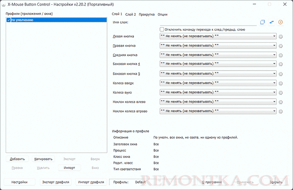Click Экспорт профиля button

(55, 182)
